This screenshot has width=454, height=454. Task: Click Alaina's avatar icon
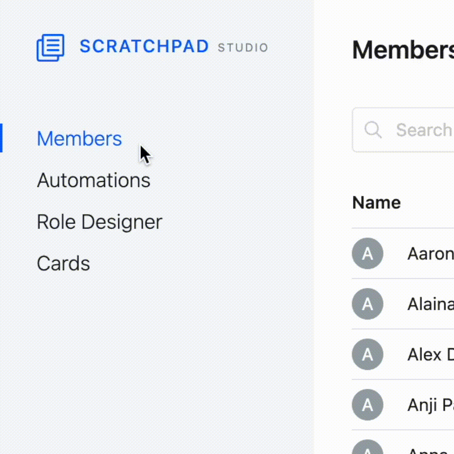[x=367, y=304]
